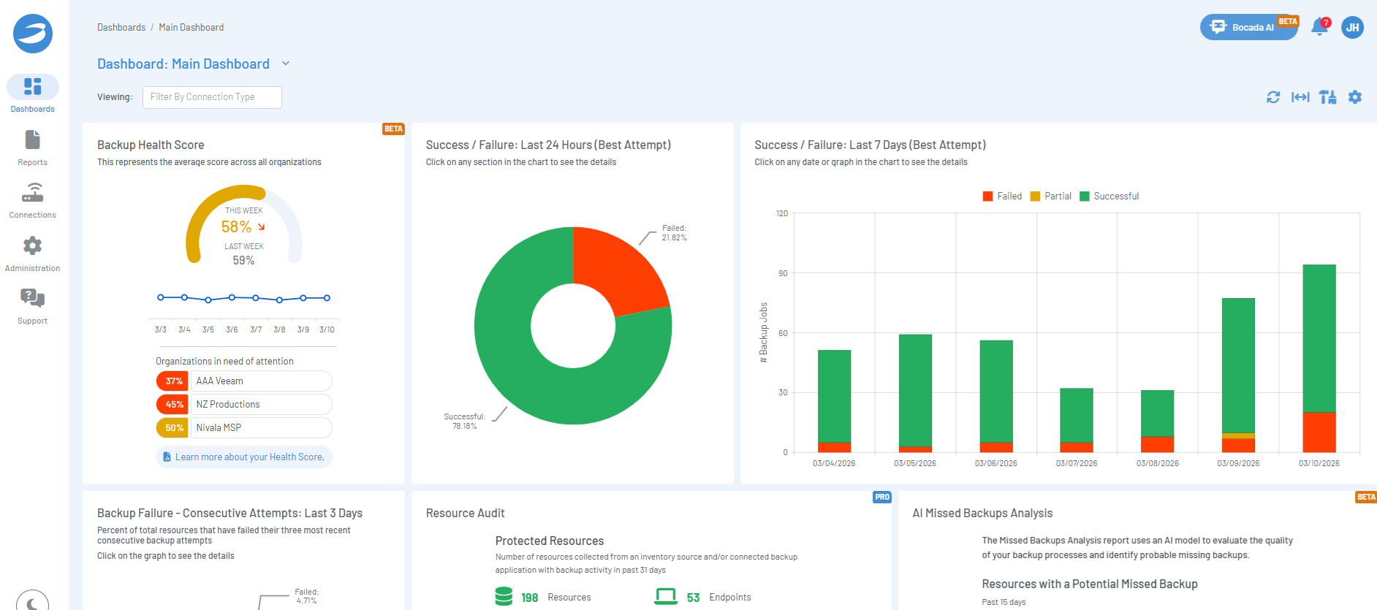This screenshot has height=610, width=1377.
Task: Open the Bocada AI button
Action: click(x=1248, y=28)
